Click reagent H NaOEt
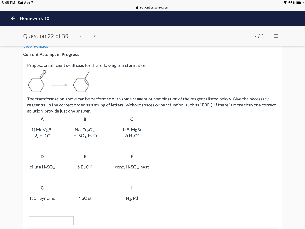Screen dimensions: 305x229 (85, 198)
